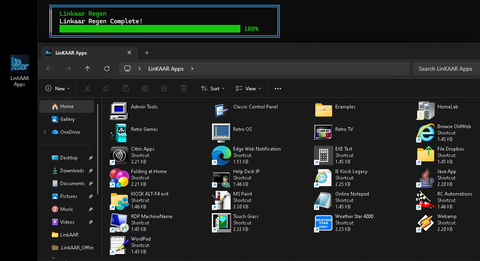Select the Folding at Home icon

pyautogui.click(x=119, y=178)
